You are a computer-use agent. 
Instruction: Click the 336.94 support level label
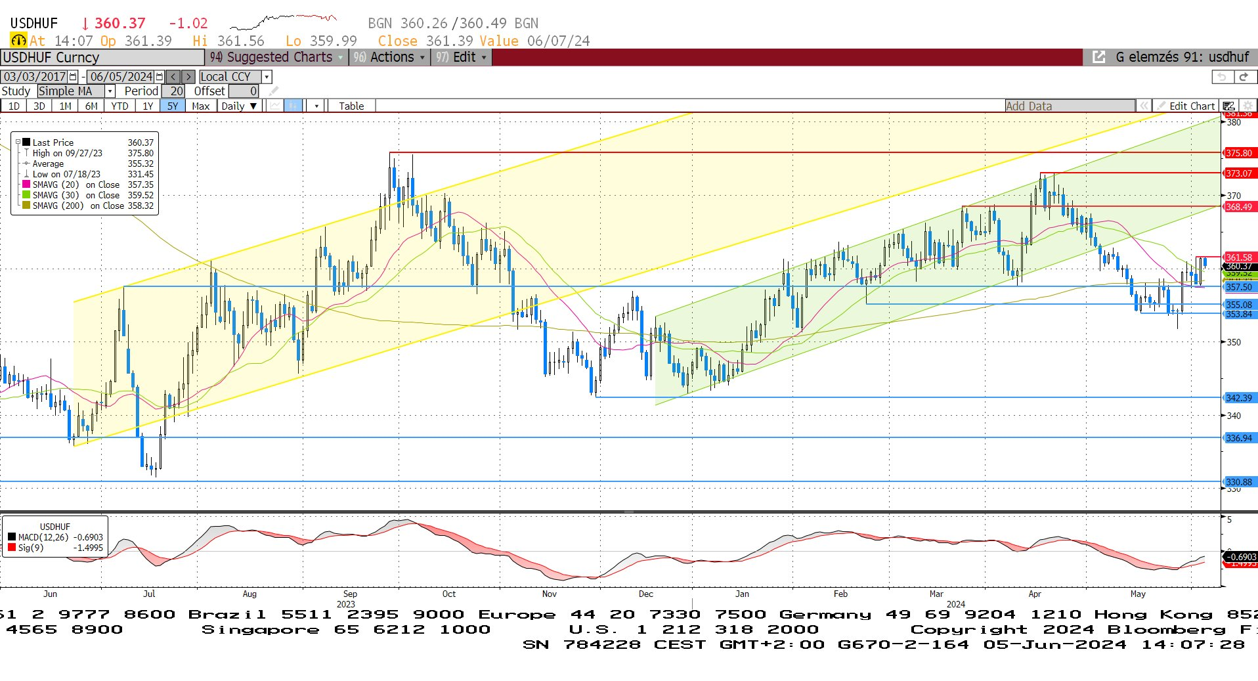(x=1240, y=438)
